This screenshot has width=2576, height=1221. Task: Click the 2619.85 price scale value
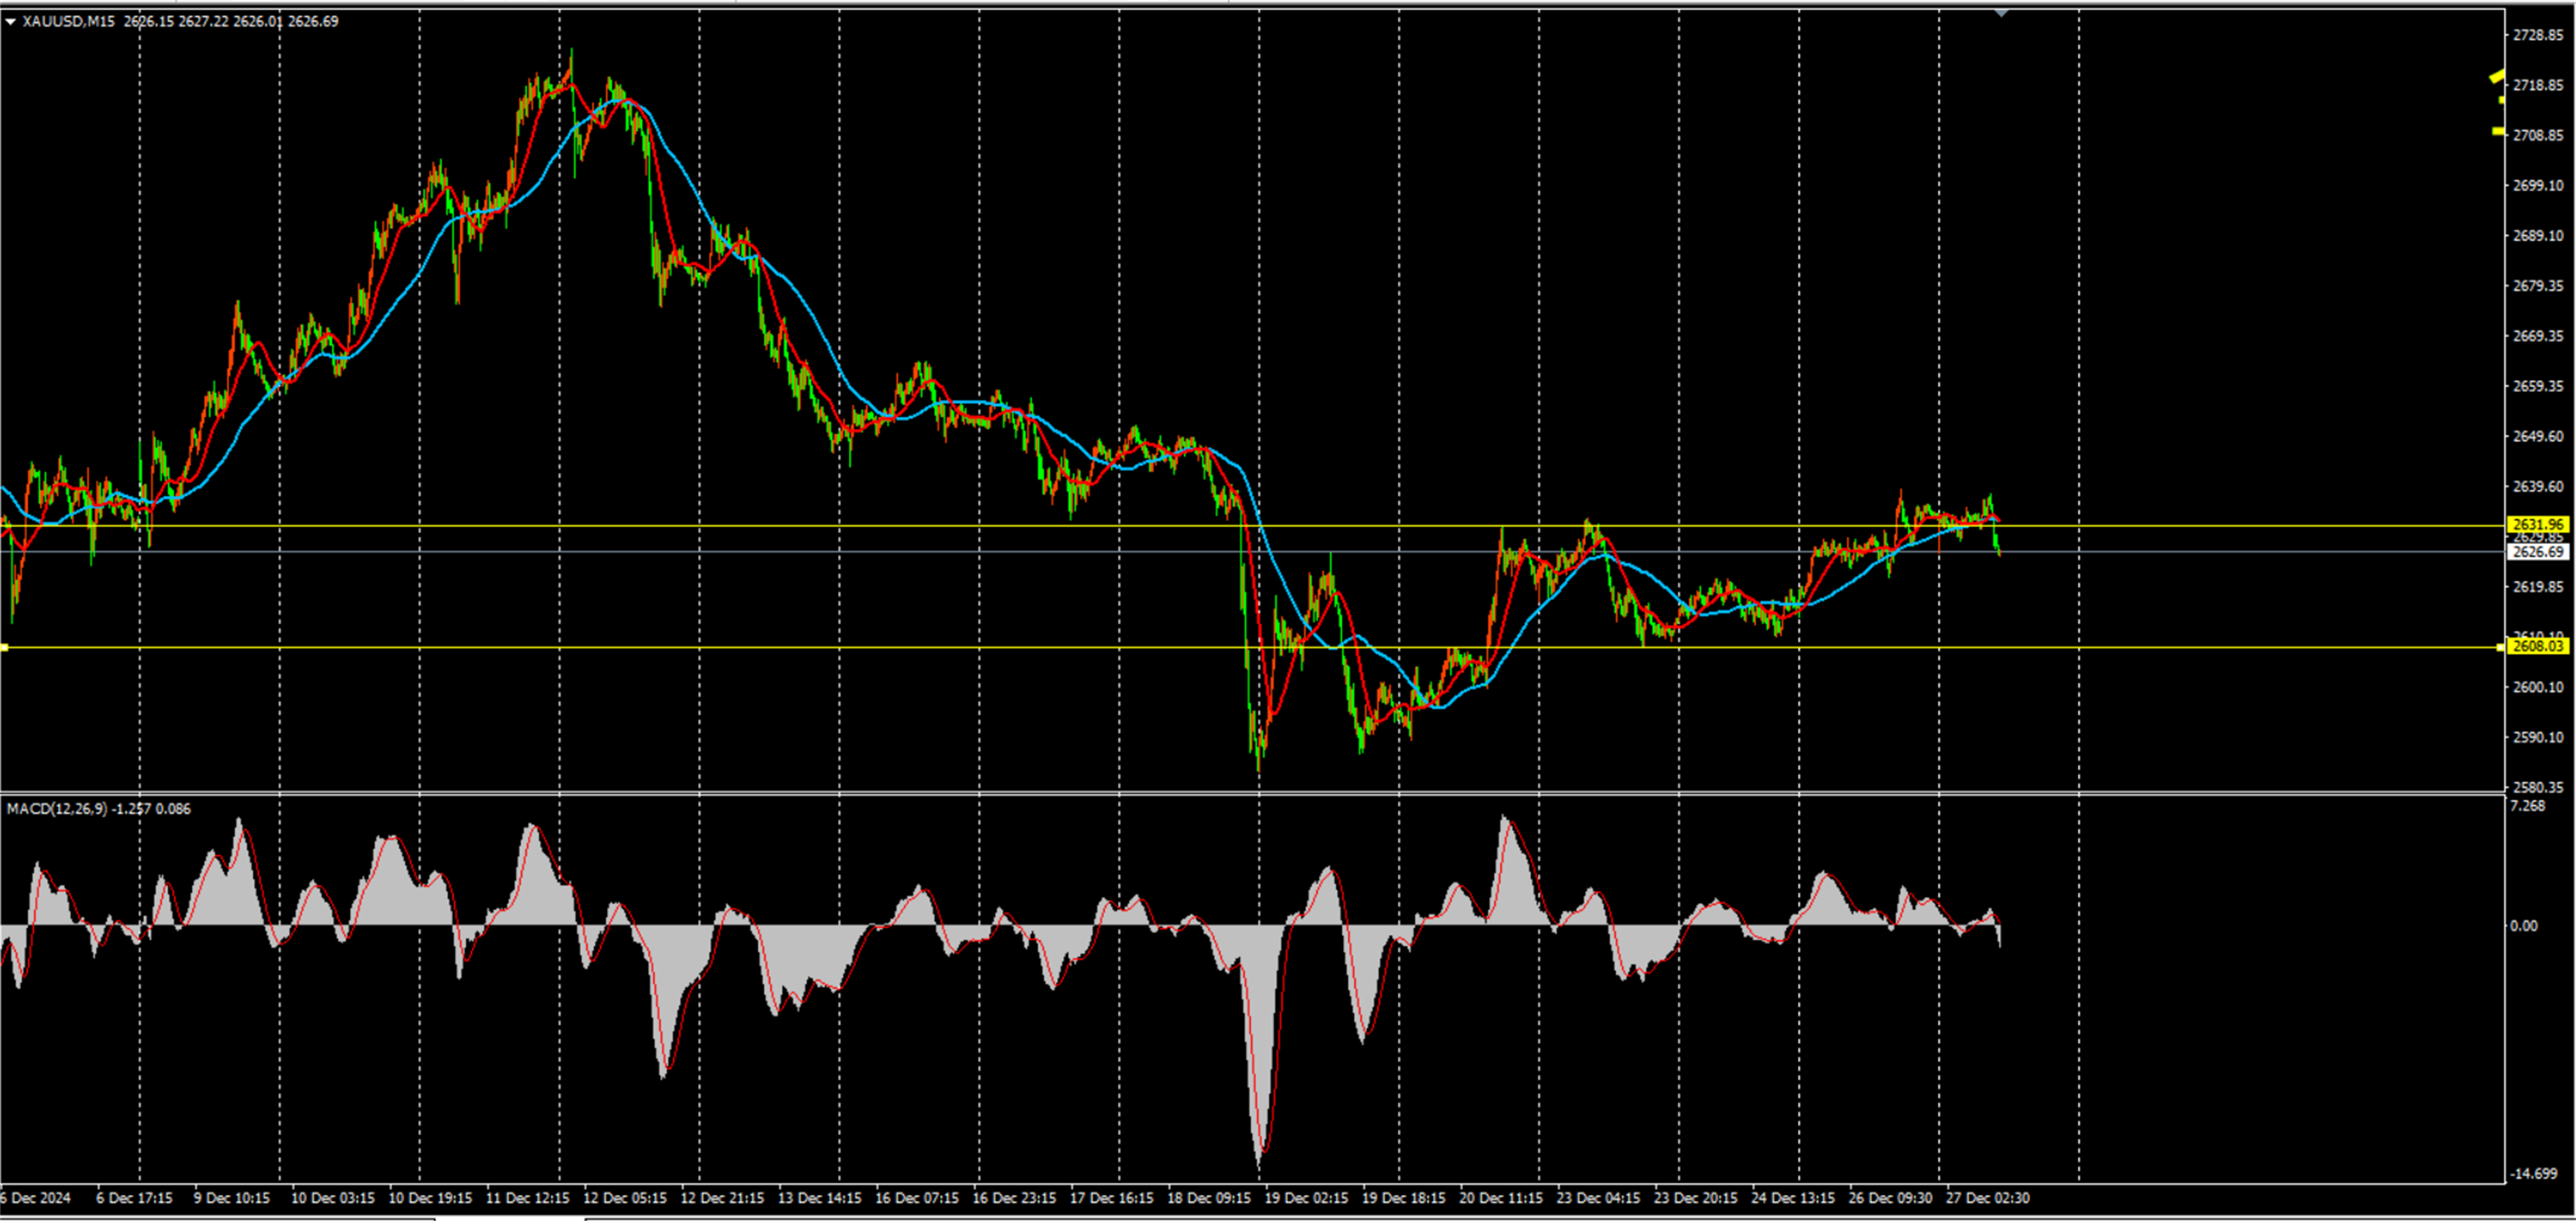pyautogui.click(x=2538, y=587)
